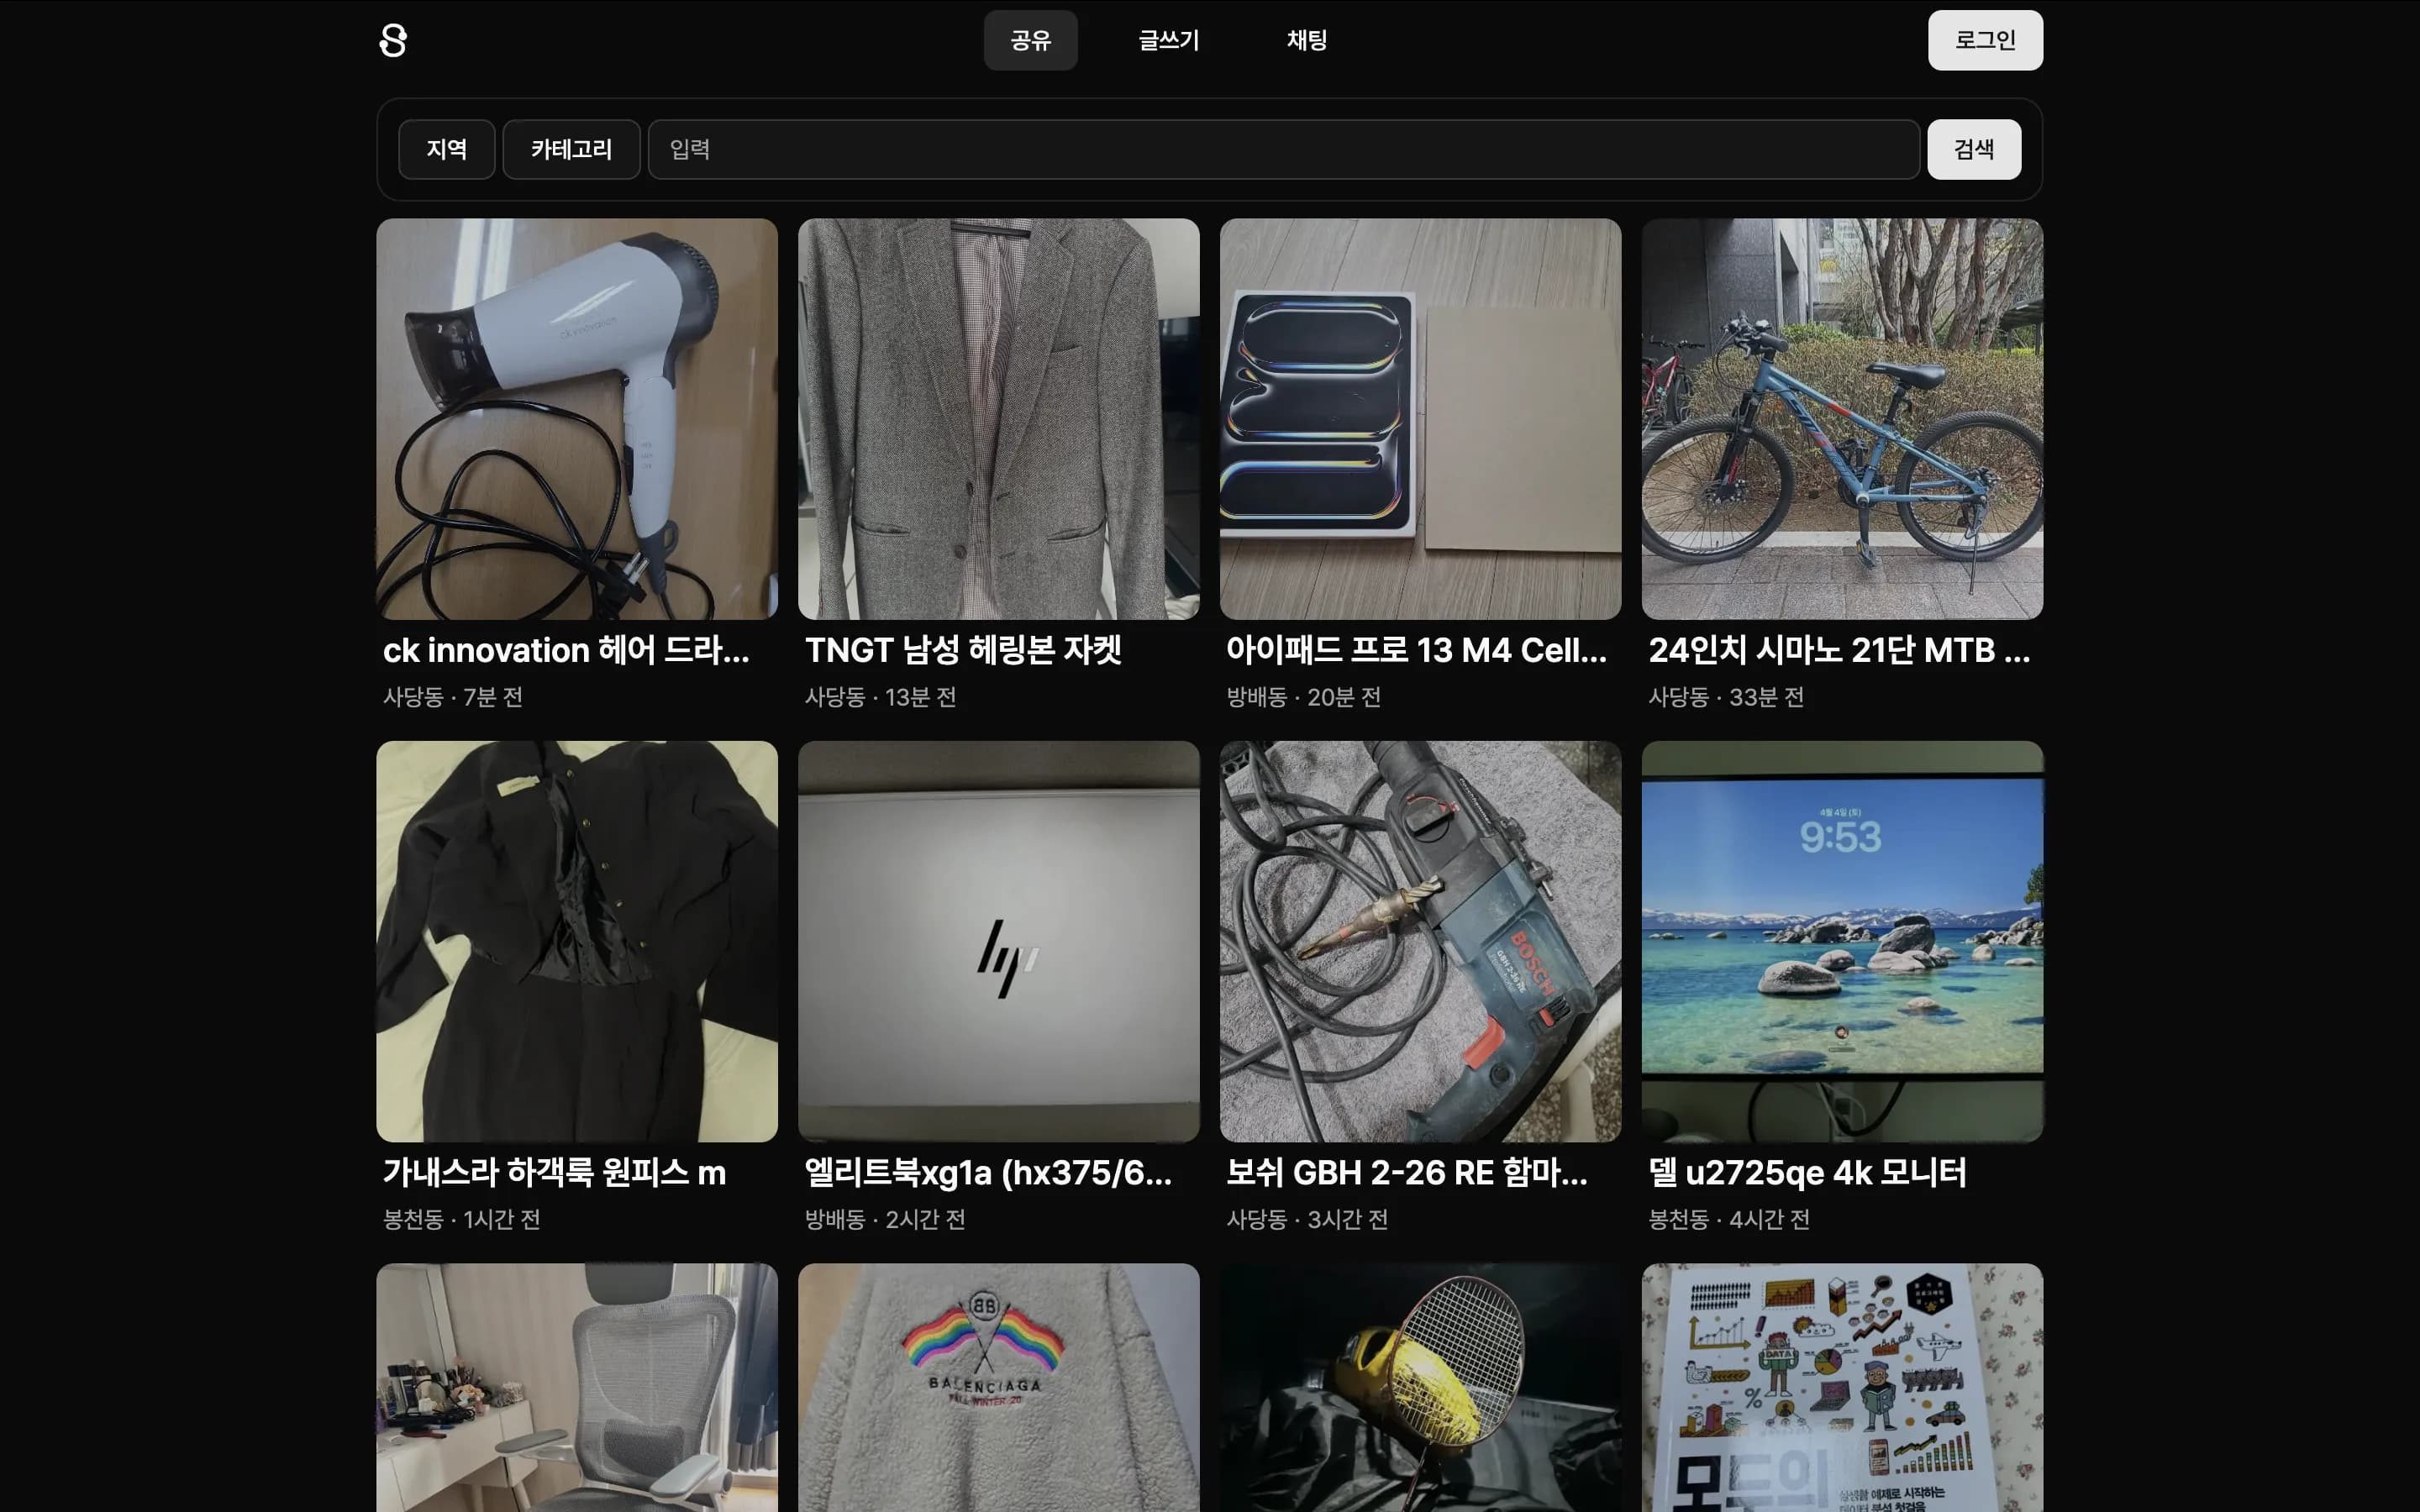Click the '봉천동 · 1시간 전' text

tap(462, 1219)
